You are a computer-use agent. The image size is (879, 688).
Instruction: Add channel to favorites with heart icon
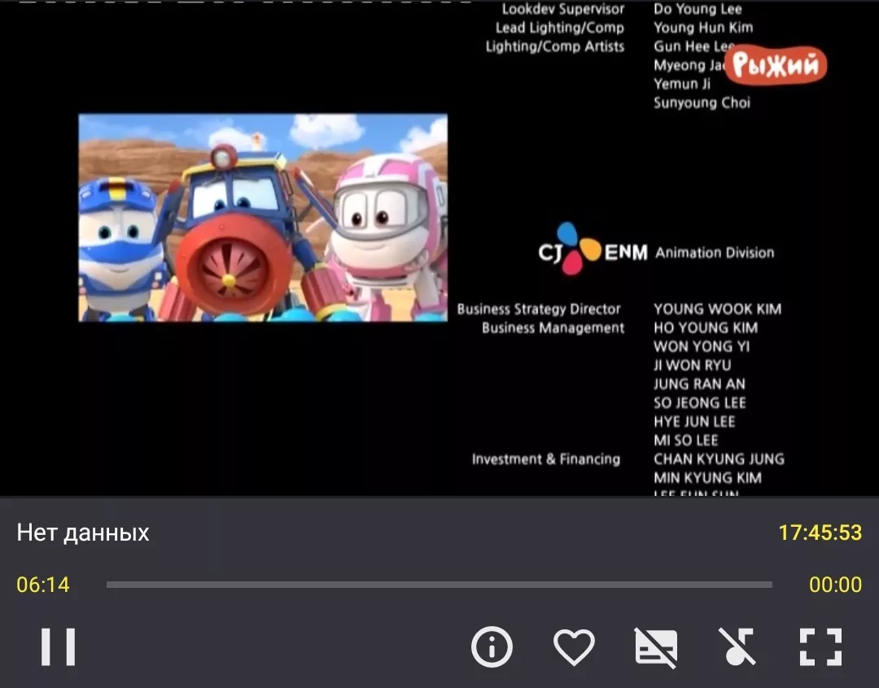(x=574, y=647)
